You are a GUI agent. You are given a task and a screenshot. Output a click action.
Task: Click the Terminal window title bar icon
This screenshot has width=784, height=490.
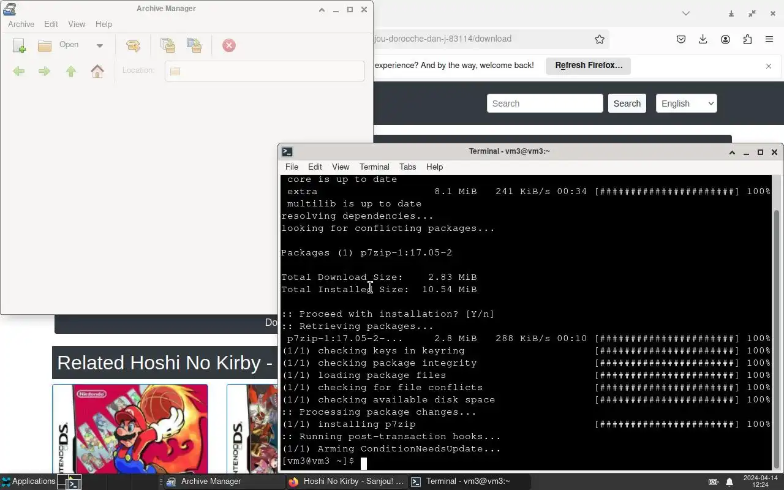click(x=287, y=151)
